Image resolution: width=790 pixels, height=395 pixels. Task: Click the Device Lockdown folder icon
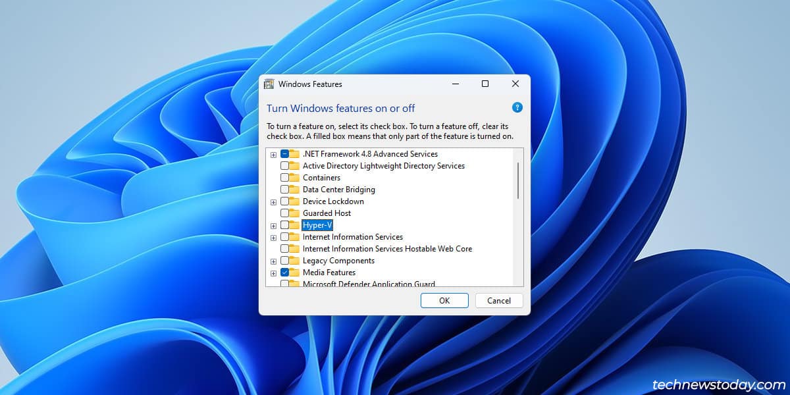click(x=294, y=201)
